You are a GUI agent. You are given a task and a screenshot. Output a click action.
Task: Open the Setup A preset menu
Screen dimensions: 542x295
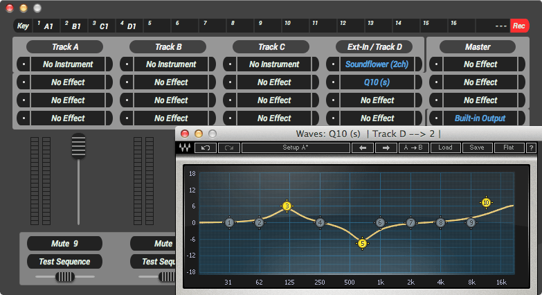point(296,147)
